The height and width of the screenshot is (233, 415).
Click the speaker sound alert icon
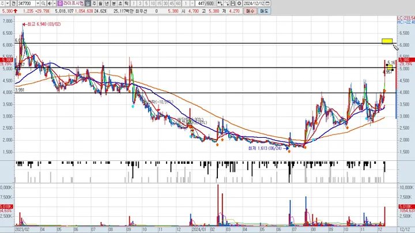50,3
